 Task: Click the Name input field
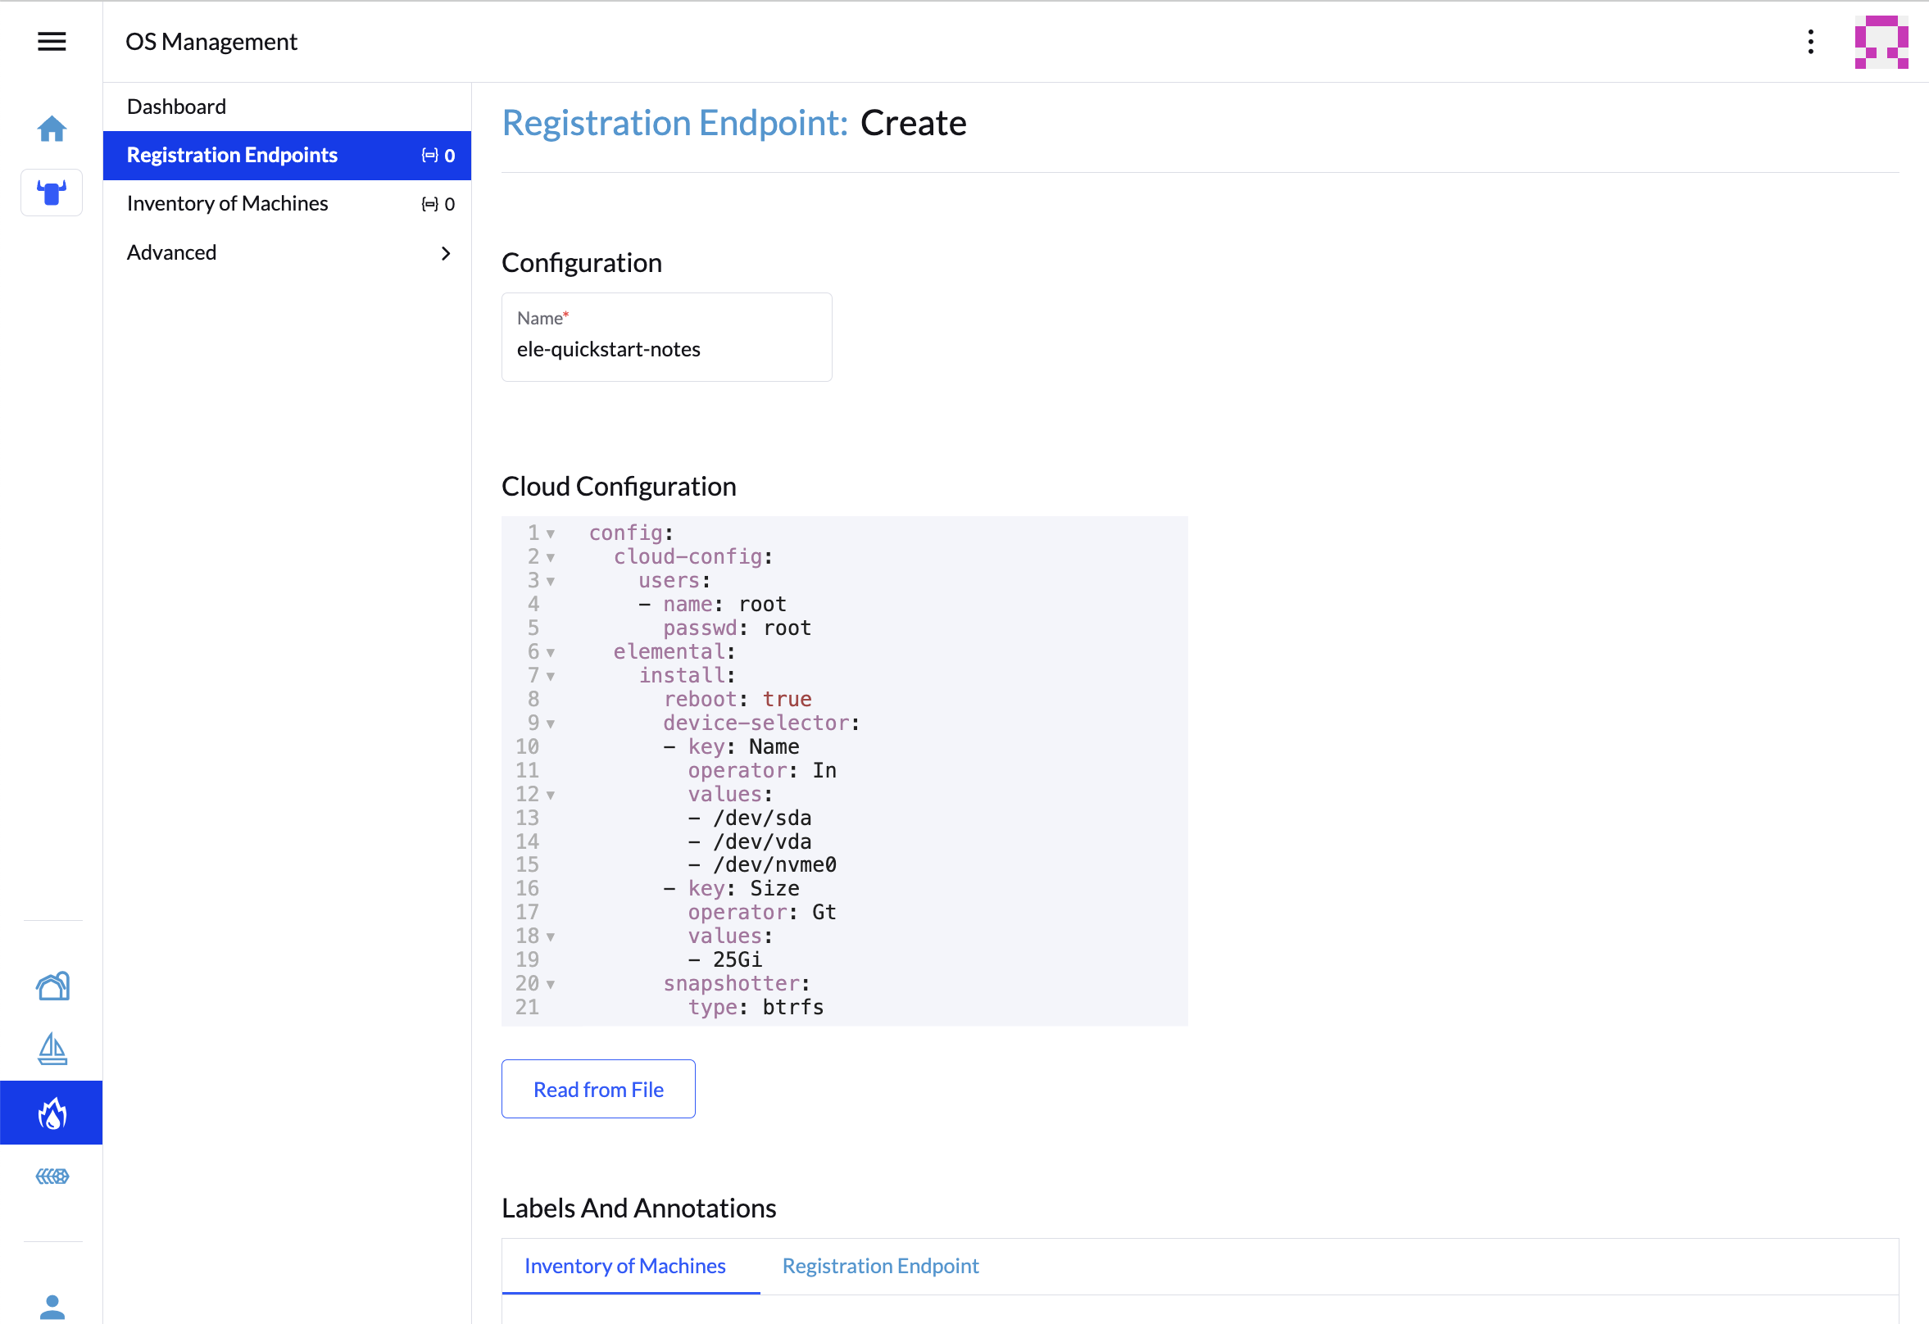click(x=665, y=350)
